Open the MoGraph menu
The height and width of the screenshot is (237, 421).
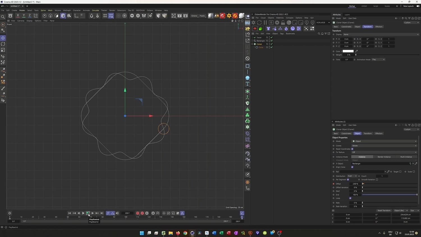pos(67,10)
